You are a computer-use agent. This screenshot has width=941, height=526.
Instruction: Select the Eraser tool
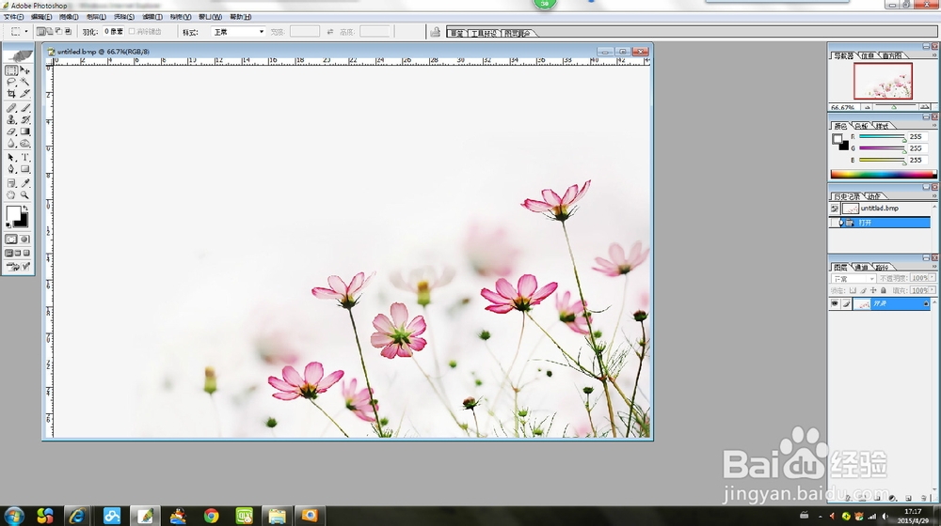coord(11,131)
